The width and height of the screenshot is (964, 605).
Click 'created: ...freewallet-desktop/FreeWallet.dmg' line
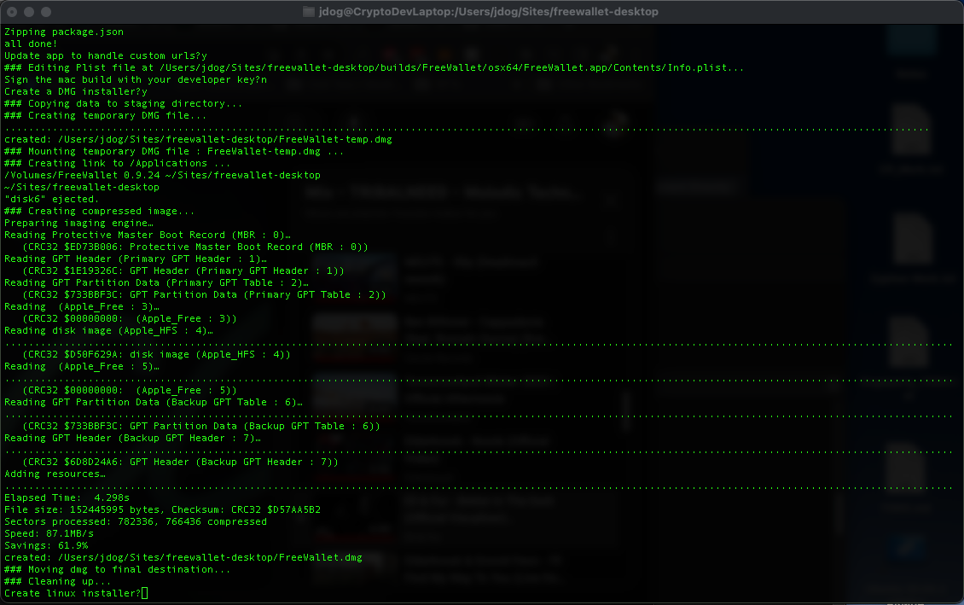pos(183,558)
